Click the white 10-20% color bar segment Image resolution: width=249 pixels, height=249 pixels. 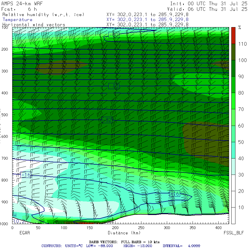click(233, 199)
